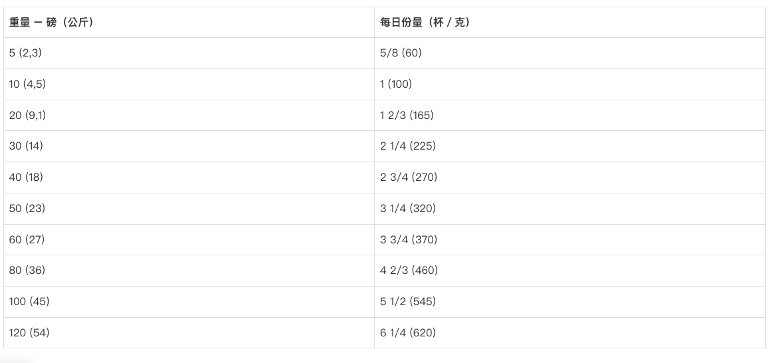Select the 100 (45) weight cell
Image resolution: width=772 pixels, height=363 pixels.
point(29,302)
